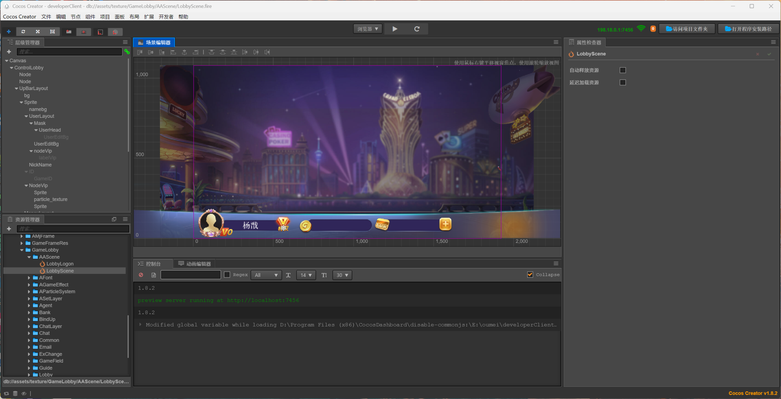Click the assets panel search field
The height and width of the screenshot is (399, 781).
tap(73, 229)
